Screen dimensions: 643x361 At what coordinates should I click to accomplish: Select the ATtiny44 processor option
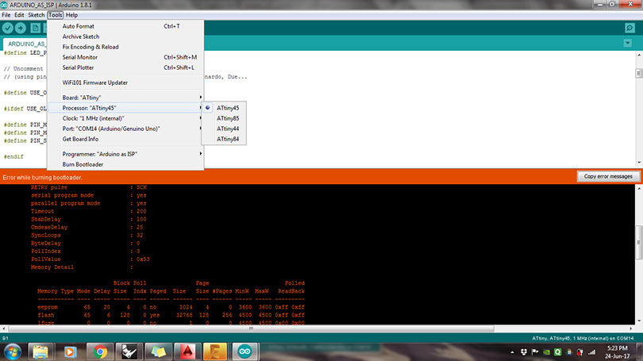(224, 129)
